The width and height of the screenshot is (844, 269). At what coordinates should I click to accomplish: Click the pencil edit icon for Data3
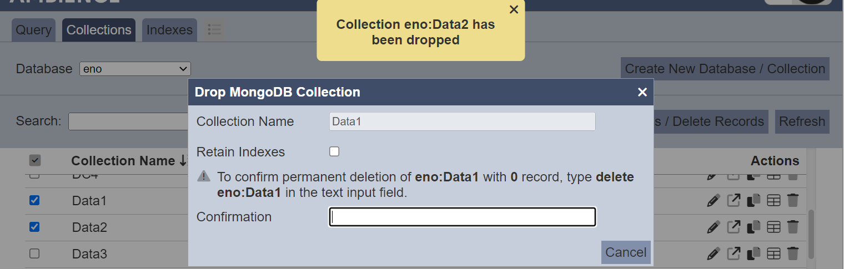714,253
